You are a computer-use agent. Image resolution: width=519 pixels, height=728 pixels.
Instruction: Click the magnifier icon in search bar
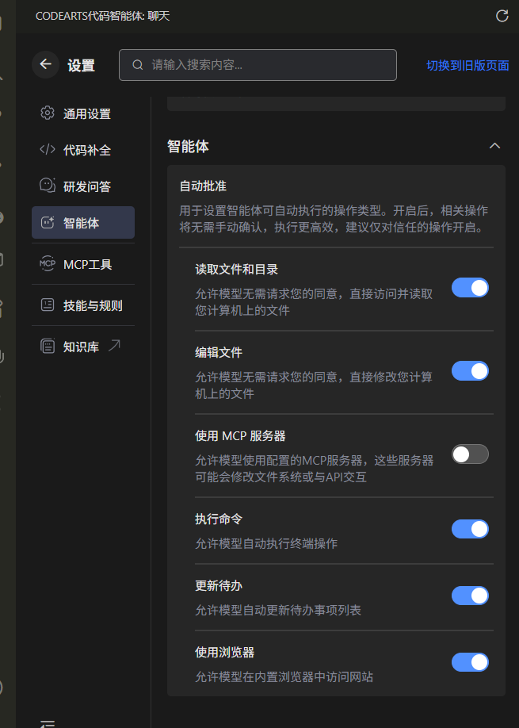(136, 65)
